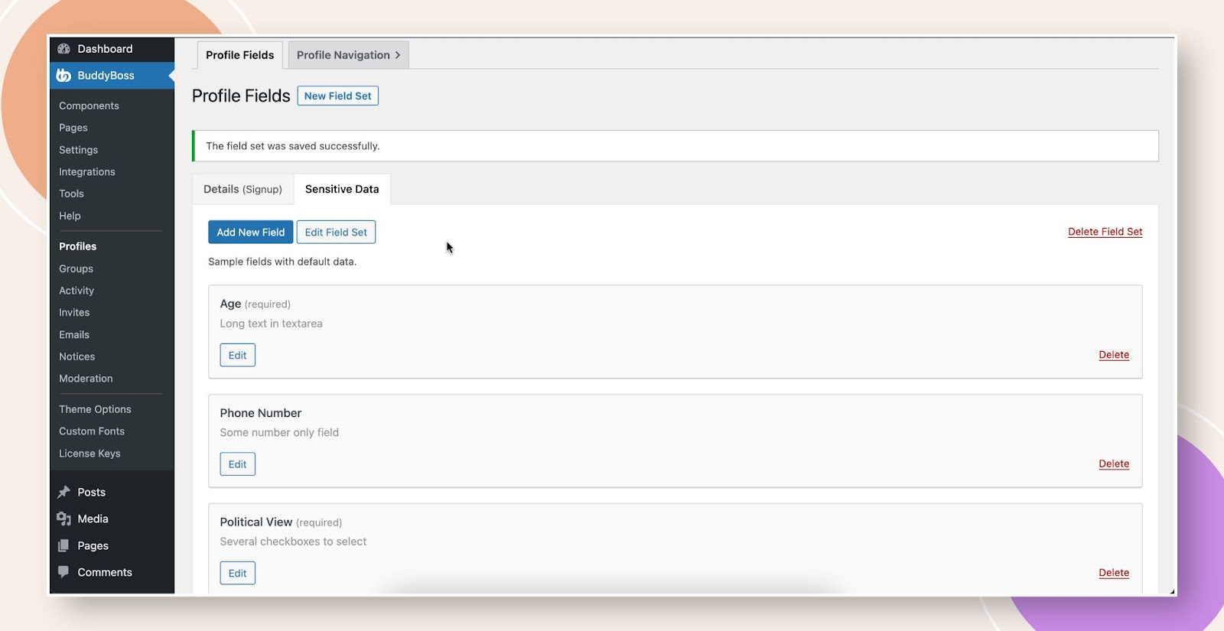The image size is (1224, 631).
Task: Click the Media icon in sidebar
Action: (63, 519)
